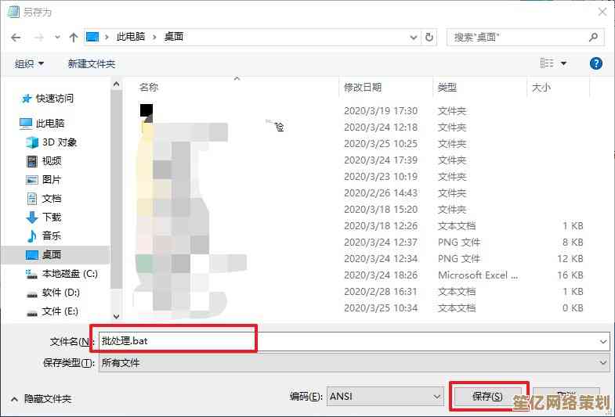This screenshot has height=417, width=615.
Task: Expand the 编码 ANSI encoding dropdown
Action: [436, 397]
